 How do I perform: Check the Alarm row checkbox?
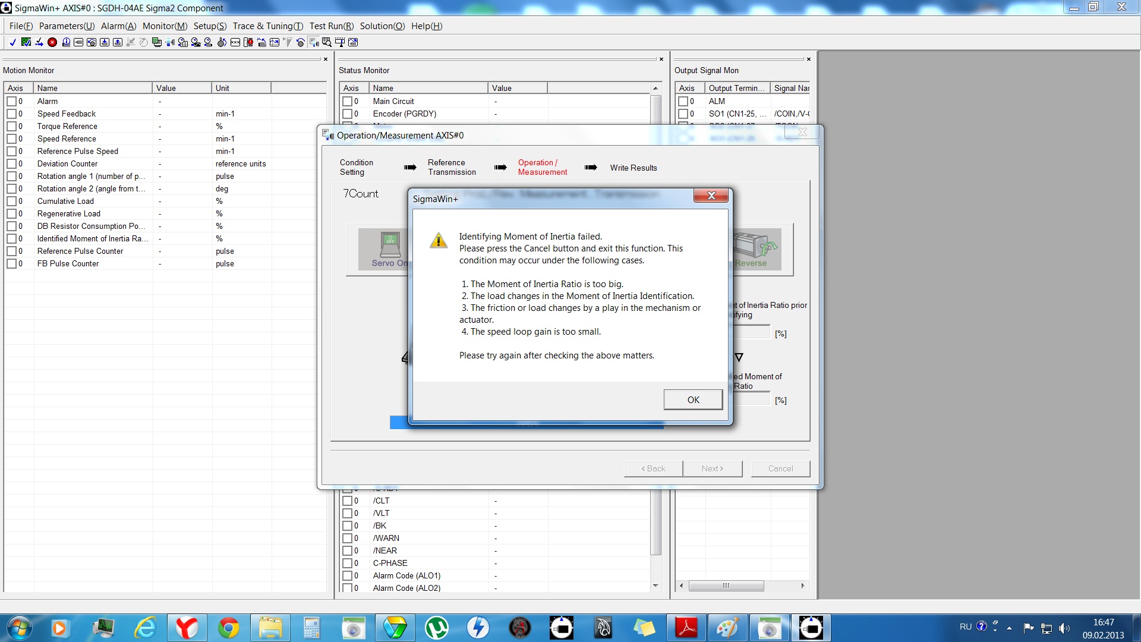pyautogui.click(x=11, y=102)
